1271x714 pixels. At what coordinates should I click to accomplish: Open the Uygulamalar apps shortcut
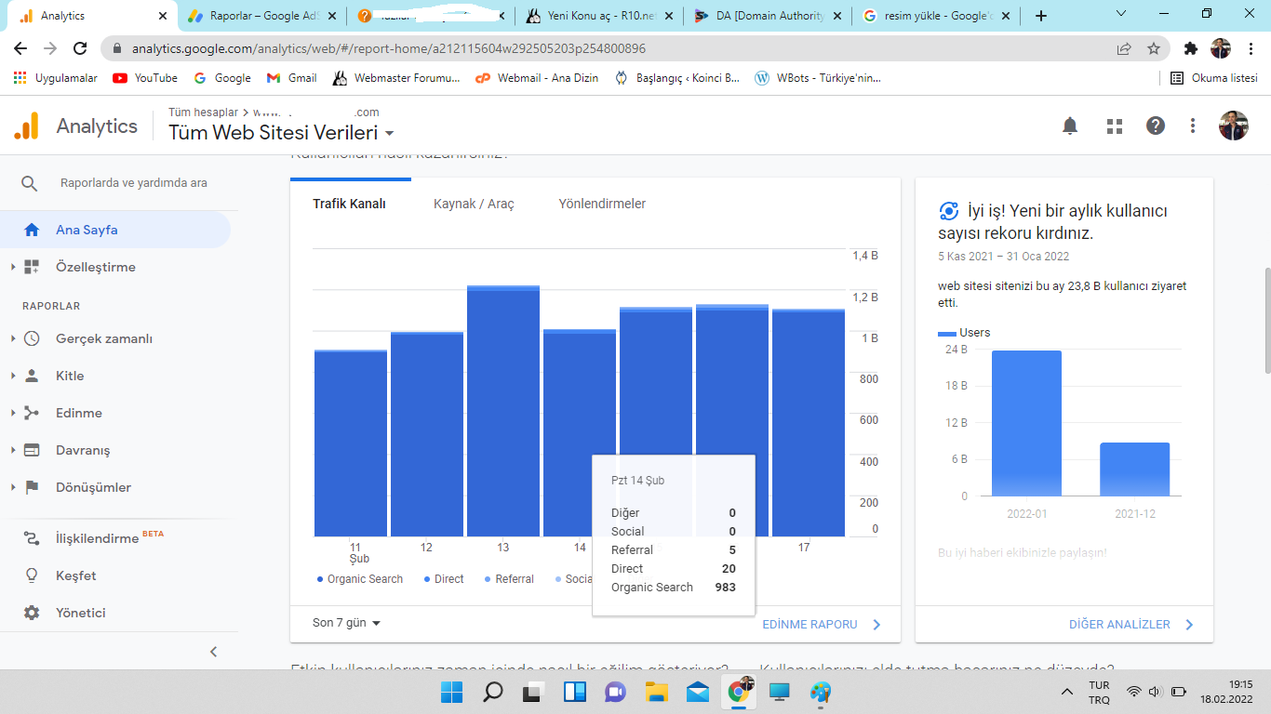point(56,78)
